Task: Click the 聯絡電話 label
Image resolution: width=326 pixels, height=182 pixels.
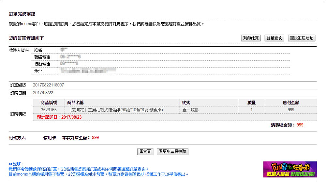Action: tap(42, 57)
